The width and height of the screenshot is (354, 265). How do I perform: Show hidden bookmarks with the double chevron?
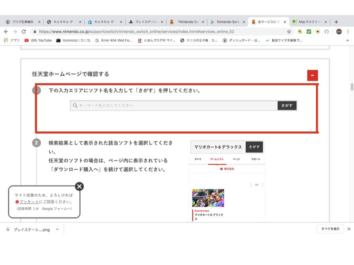347,40
